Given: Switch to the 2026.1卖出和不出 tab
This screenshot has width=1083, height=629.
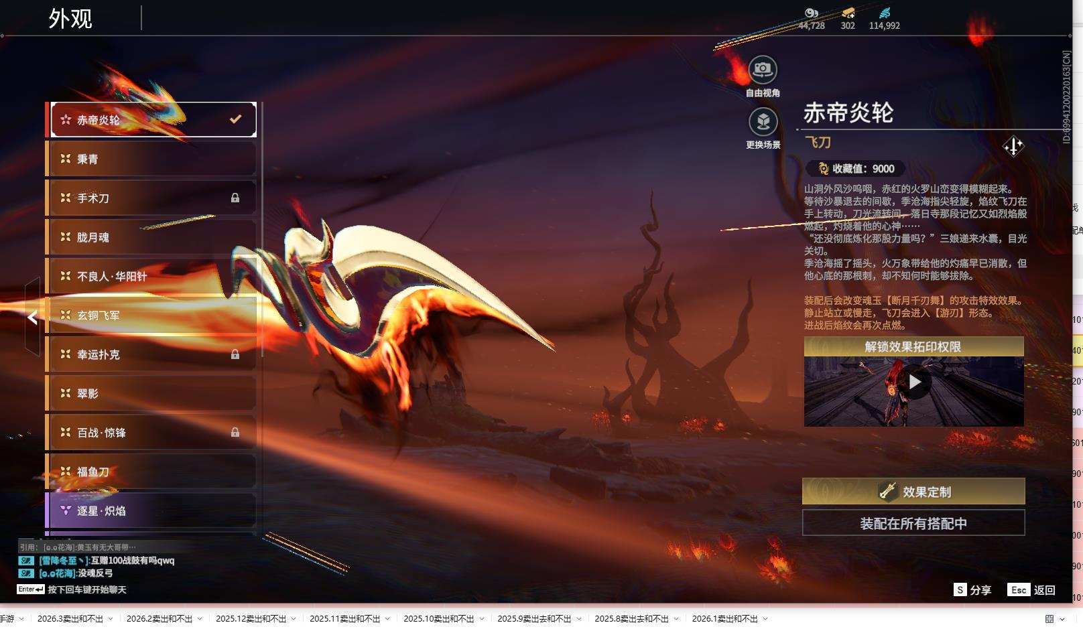Looking at the screenshot, I should [x=725, y=619].
